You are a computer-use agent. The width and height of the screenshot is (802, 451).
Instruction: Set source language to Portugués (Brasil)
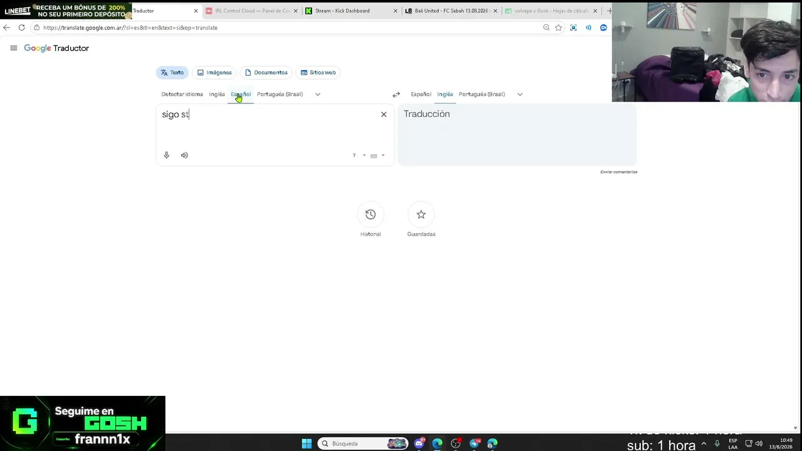[279, 95]
